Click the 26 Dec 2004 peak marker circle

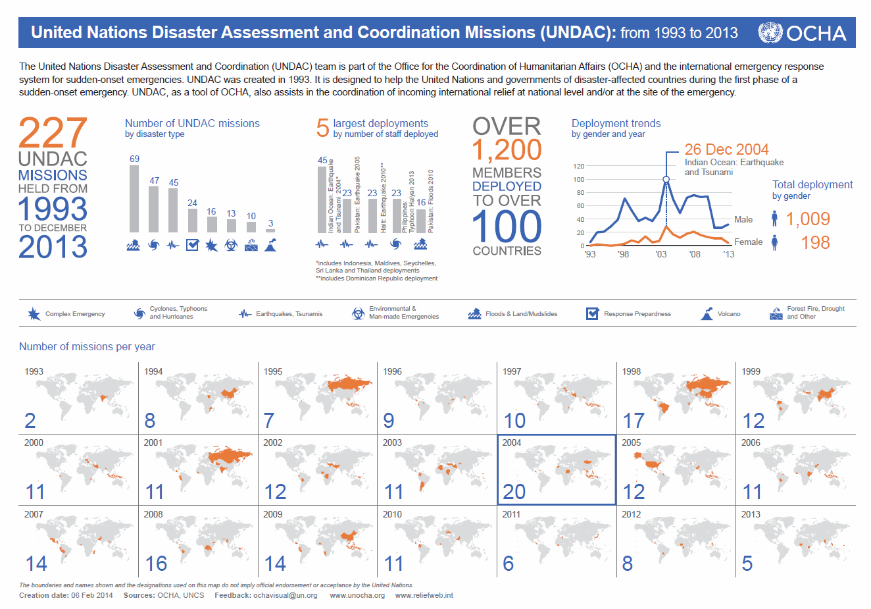click(x=666, y=179)
